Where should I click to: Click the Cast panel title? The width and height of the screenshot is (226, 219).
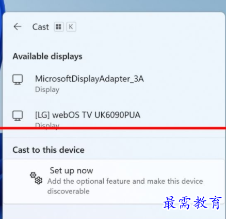tap(41, 27)
